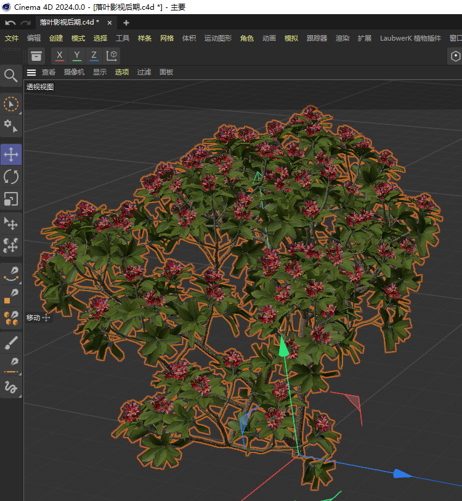Select the Scale tool

(11, 199)
